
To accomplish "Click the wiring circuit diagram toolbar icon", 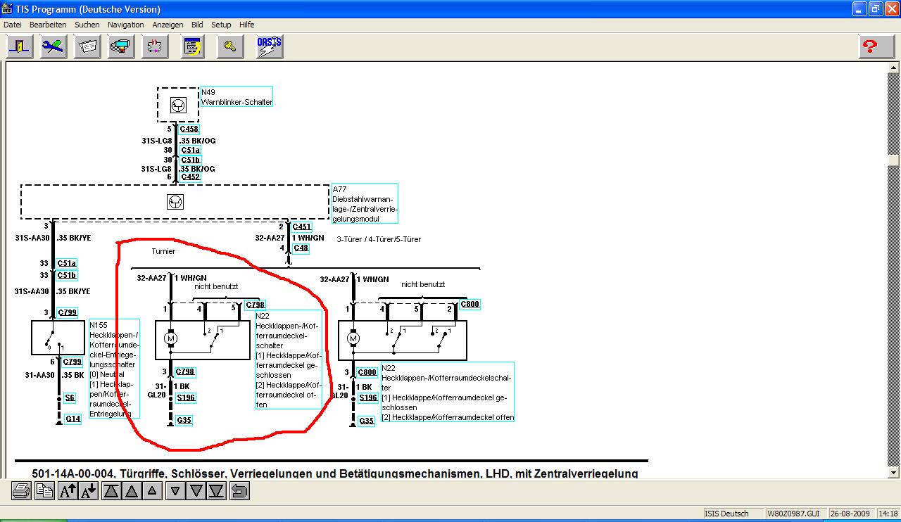I will coord(153,46).
